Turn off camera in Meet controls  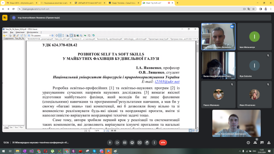click(117, 142)
